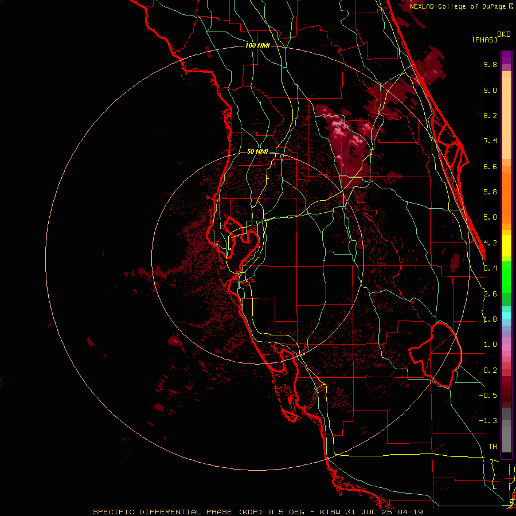Click the 1.8 value on the color scale
Screen dimensions: 516x516
pyautogui.click(x=490, y=319)
